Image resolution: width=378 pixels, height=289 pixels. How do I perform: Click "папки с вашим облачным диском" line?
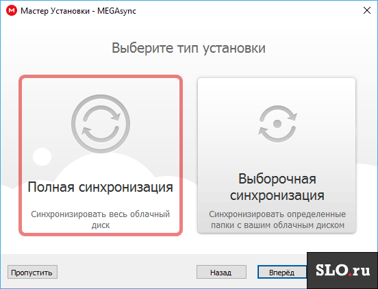coord(277,225)
